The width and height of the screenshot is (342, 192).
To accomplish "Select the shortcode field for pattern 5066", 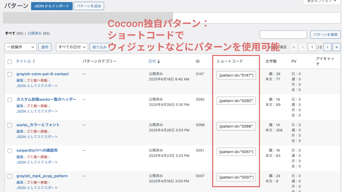I will (x=236, y=126).
